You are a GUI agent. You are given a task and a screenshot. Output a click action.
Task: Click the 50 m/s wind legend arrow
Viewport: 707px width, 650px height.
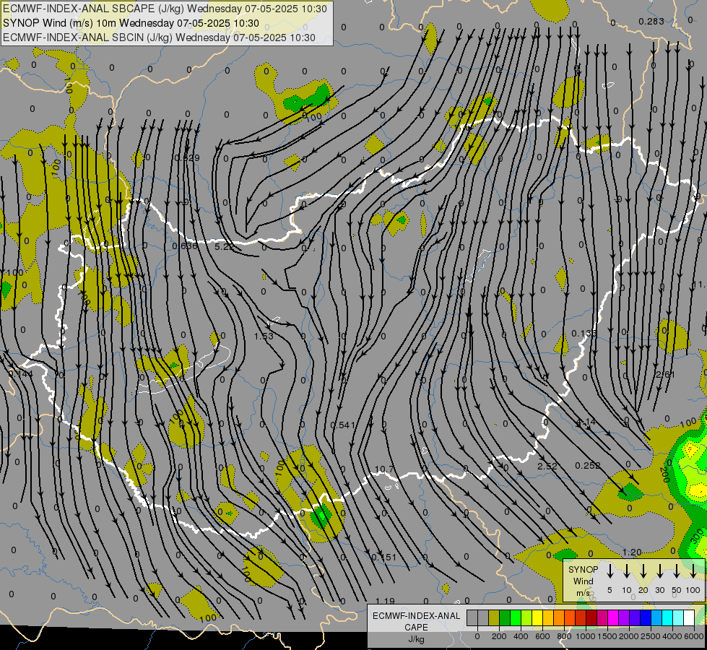point(677,571)
